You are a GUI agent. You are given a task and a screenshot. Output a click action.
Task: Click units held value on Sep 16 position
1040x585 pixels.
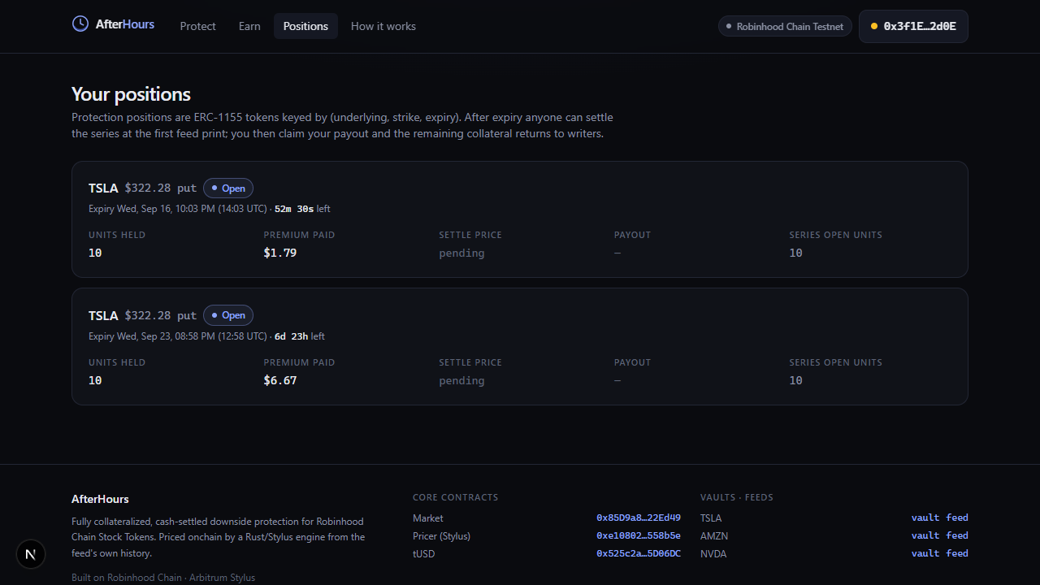[x=95, y=253]
